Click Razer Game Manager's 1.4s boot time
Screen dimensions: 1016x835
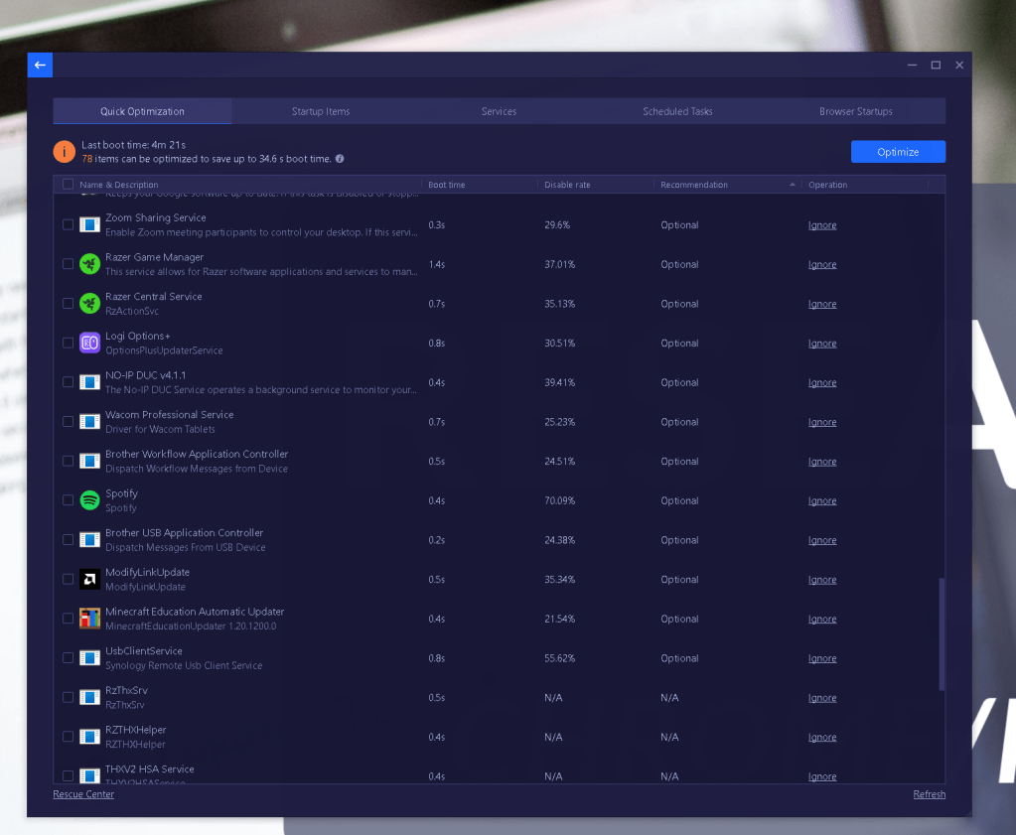[x=437, y=264]
